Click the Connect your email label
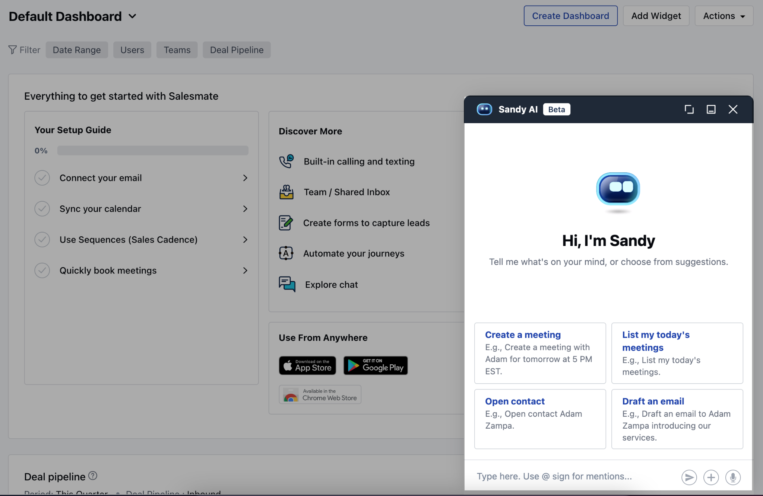Viewport: 763px width, 496px height. pyautogui.click(x=101, y=178)
